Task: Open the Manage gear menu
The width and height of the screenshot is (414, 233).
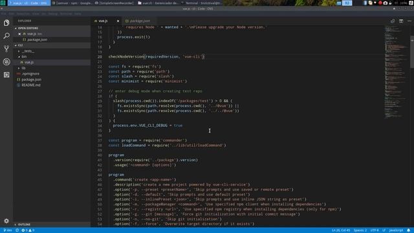Action: click(6, 221)
